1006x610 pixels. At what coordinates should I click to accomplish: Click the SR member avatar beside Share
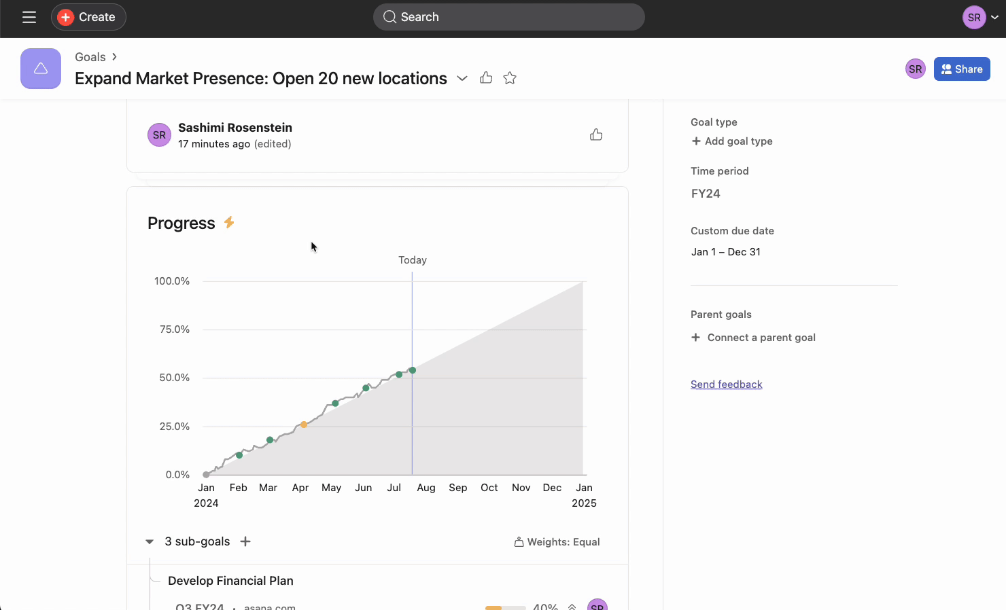pos(915,69)
